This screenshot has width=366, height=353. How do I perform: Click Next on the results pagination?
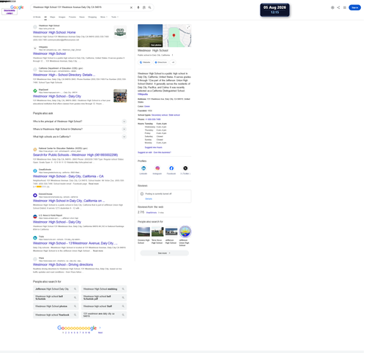pyautogui.click(x=100, y=332)
